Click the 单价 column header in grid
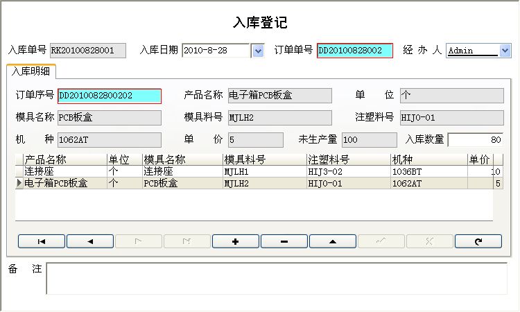The image size is (520, 312). tap(480, 159)
